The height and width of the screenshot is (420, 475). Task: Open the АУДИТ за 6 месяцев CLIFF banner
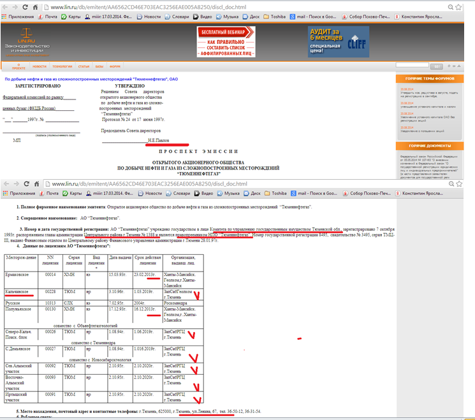pyautogui.click(x=339, y=42)
